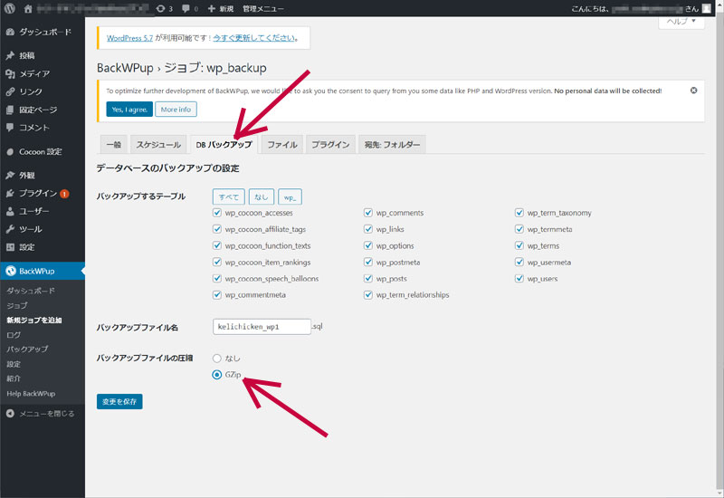Open the ジョブ submenu item
The height and width of the screenshot is (498, 724).
17,305
